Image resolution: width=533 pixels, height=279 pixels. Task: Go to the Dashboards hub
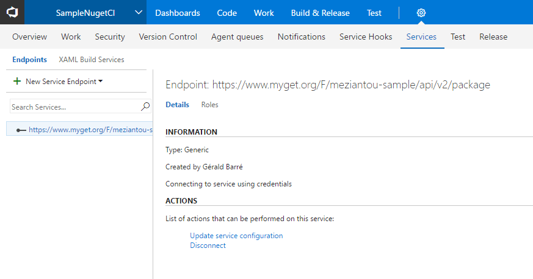click(177, 13)
